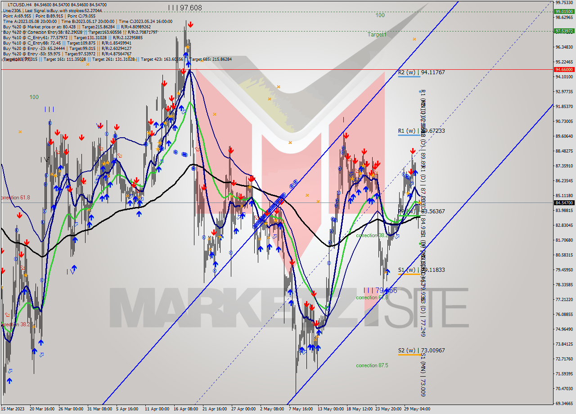This screenshot has height=414, width=576.
Task: Click the '11 Apr 00:00' time label
Action: (x=158, y=409)
